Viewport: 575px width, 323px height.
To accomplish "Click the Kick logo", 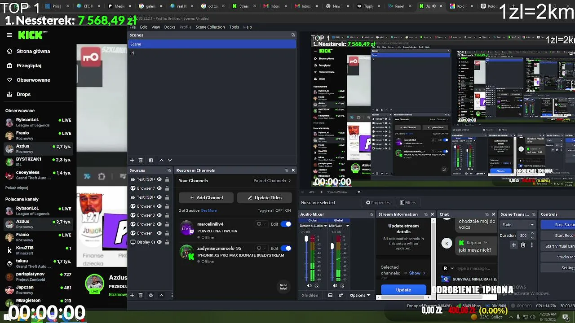I will point(31,35).
